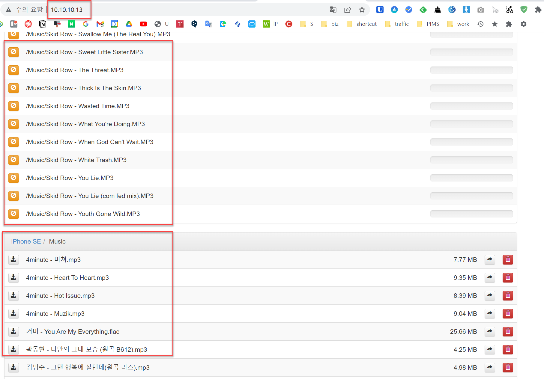Download 곽동현 - 나만의 그대 모습 mp3
The width and height of the screenshot is (544, 379).
13,349
